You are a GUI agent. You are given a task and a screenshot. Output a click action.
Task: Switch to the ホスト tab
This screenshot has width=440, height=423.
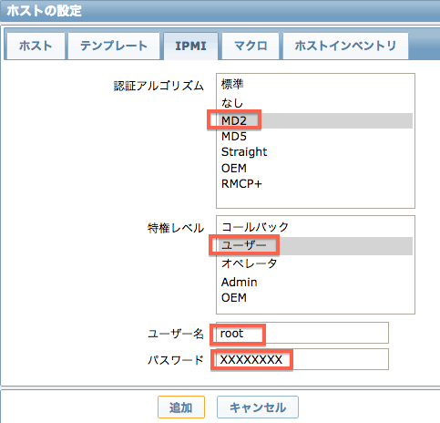coord(36,46)
